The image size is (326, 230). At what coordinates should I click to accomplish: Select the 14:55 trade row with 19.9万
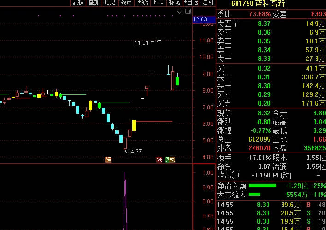pyautogui.click(x=271, y=222)
